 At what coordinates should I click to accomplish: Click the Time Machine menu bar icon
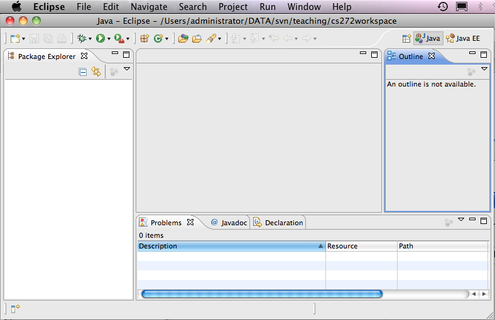click(x=443, y=6)
